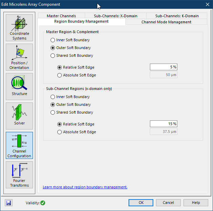
Task: Open the Solver page
Action: point(19,116)
